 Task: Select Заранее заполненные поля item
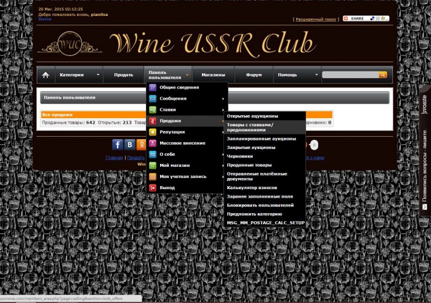click(265, 196)
